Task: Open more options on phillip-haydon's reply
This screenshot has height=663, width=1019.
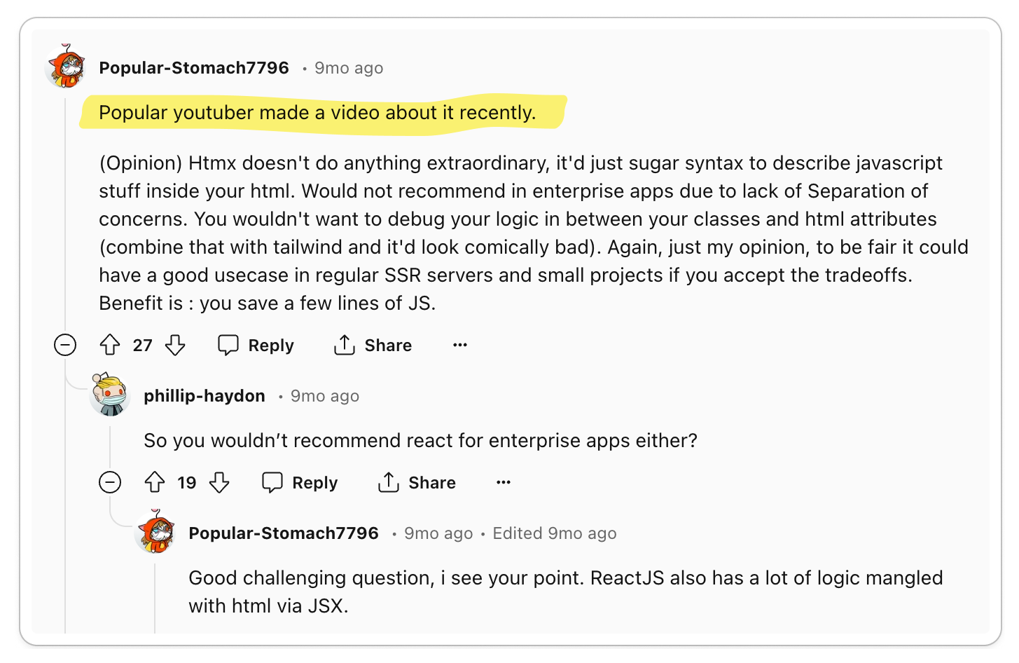Action: [504, 482]
